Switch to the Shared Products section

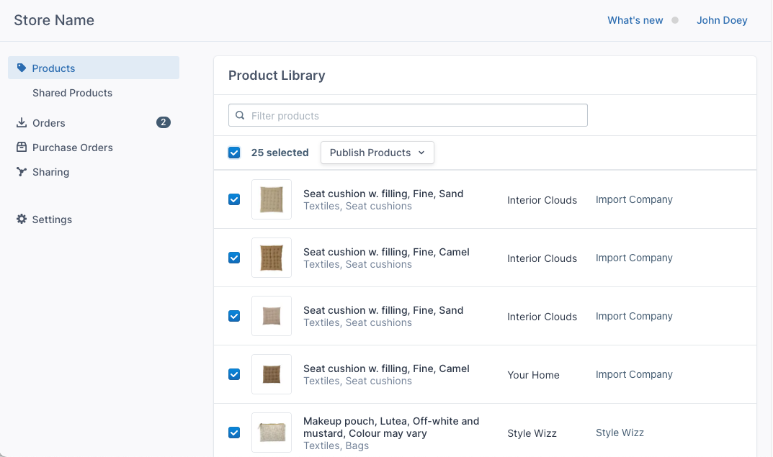[x=72, y=93]
